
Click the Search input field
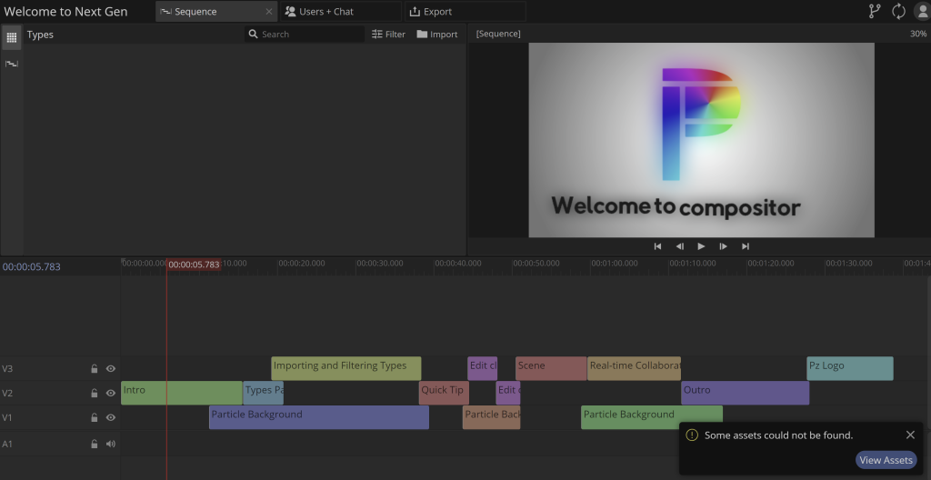coord(309,35)
